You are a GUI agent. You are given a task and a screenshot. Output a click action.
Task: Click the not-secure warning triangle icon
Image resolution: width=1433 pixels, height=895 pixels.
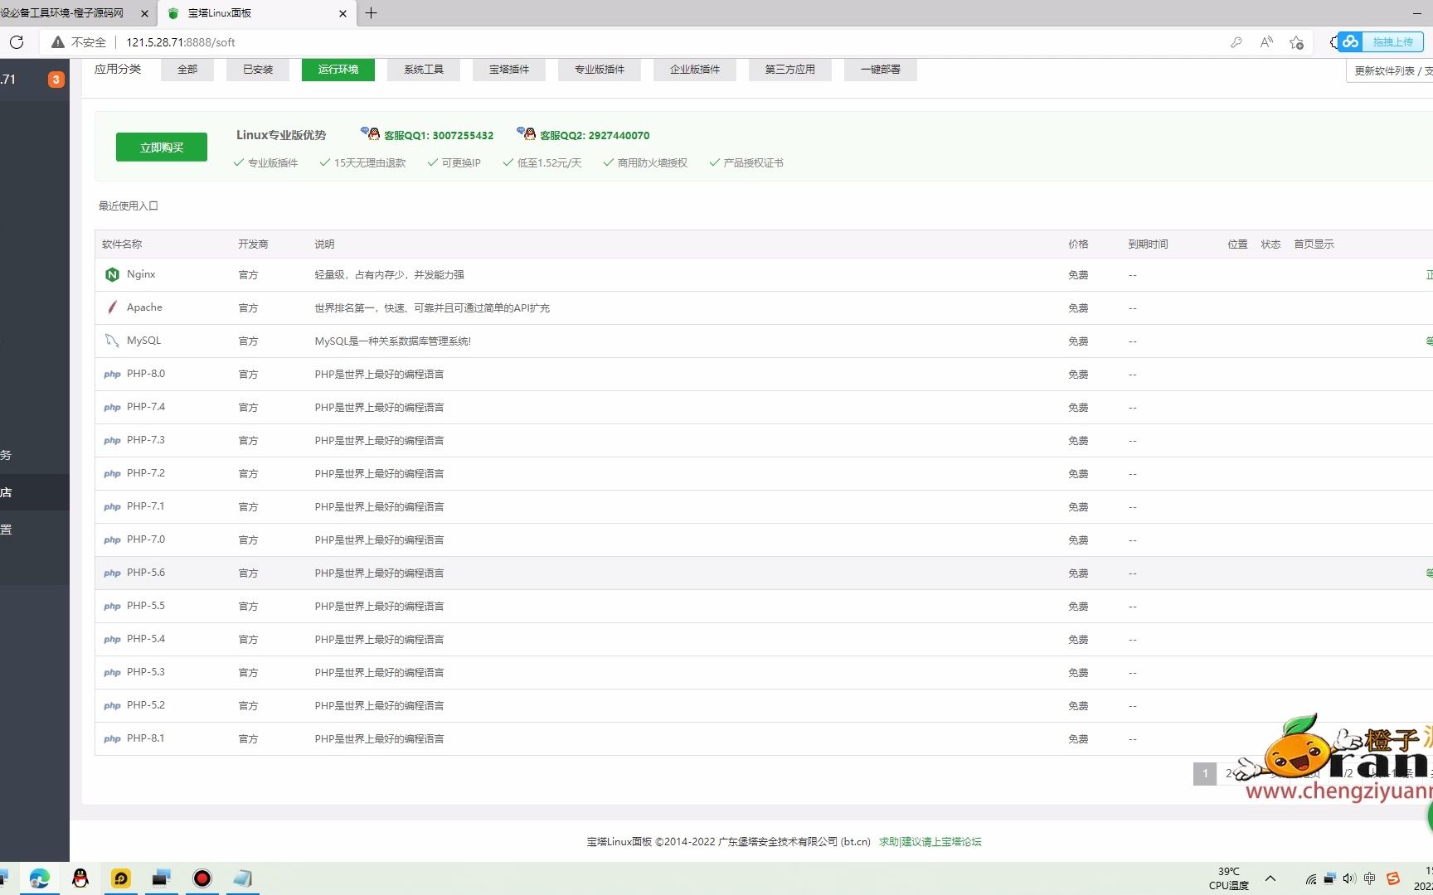click(x=58, y=42)
